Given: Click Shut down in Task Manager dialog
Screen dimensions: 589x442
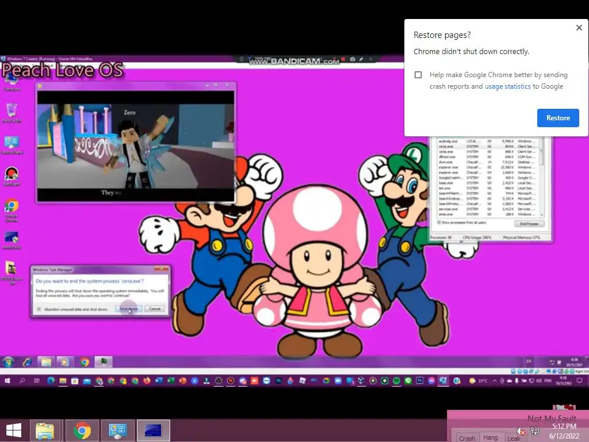Looking at the screenshot, I should [128, 309].
